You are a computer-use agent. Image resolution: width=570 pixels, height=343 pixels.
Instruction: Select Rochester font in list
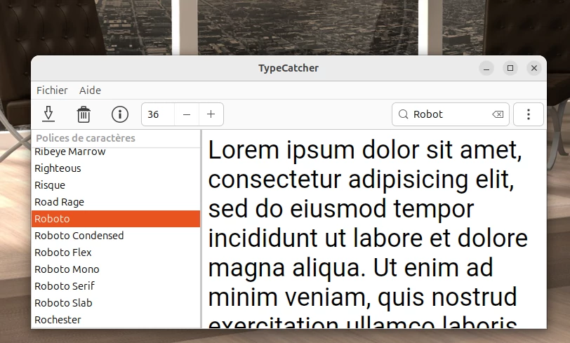click(116, 320)
